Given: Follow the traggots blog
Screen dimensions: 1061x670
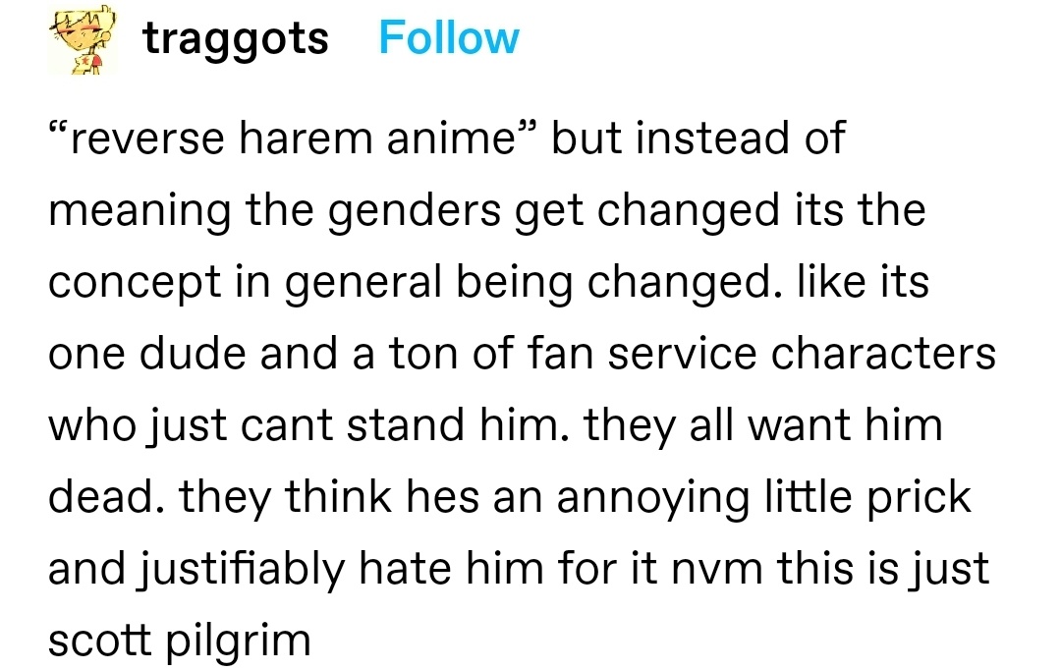Looking at the screenshot, I should (449, 38).
